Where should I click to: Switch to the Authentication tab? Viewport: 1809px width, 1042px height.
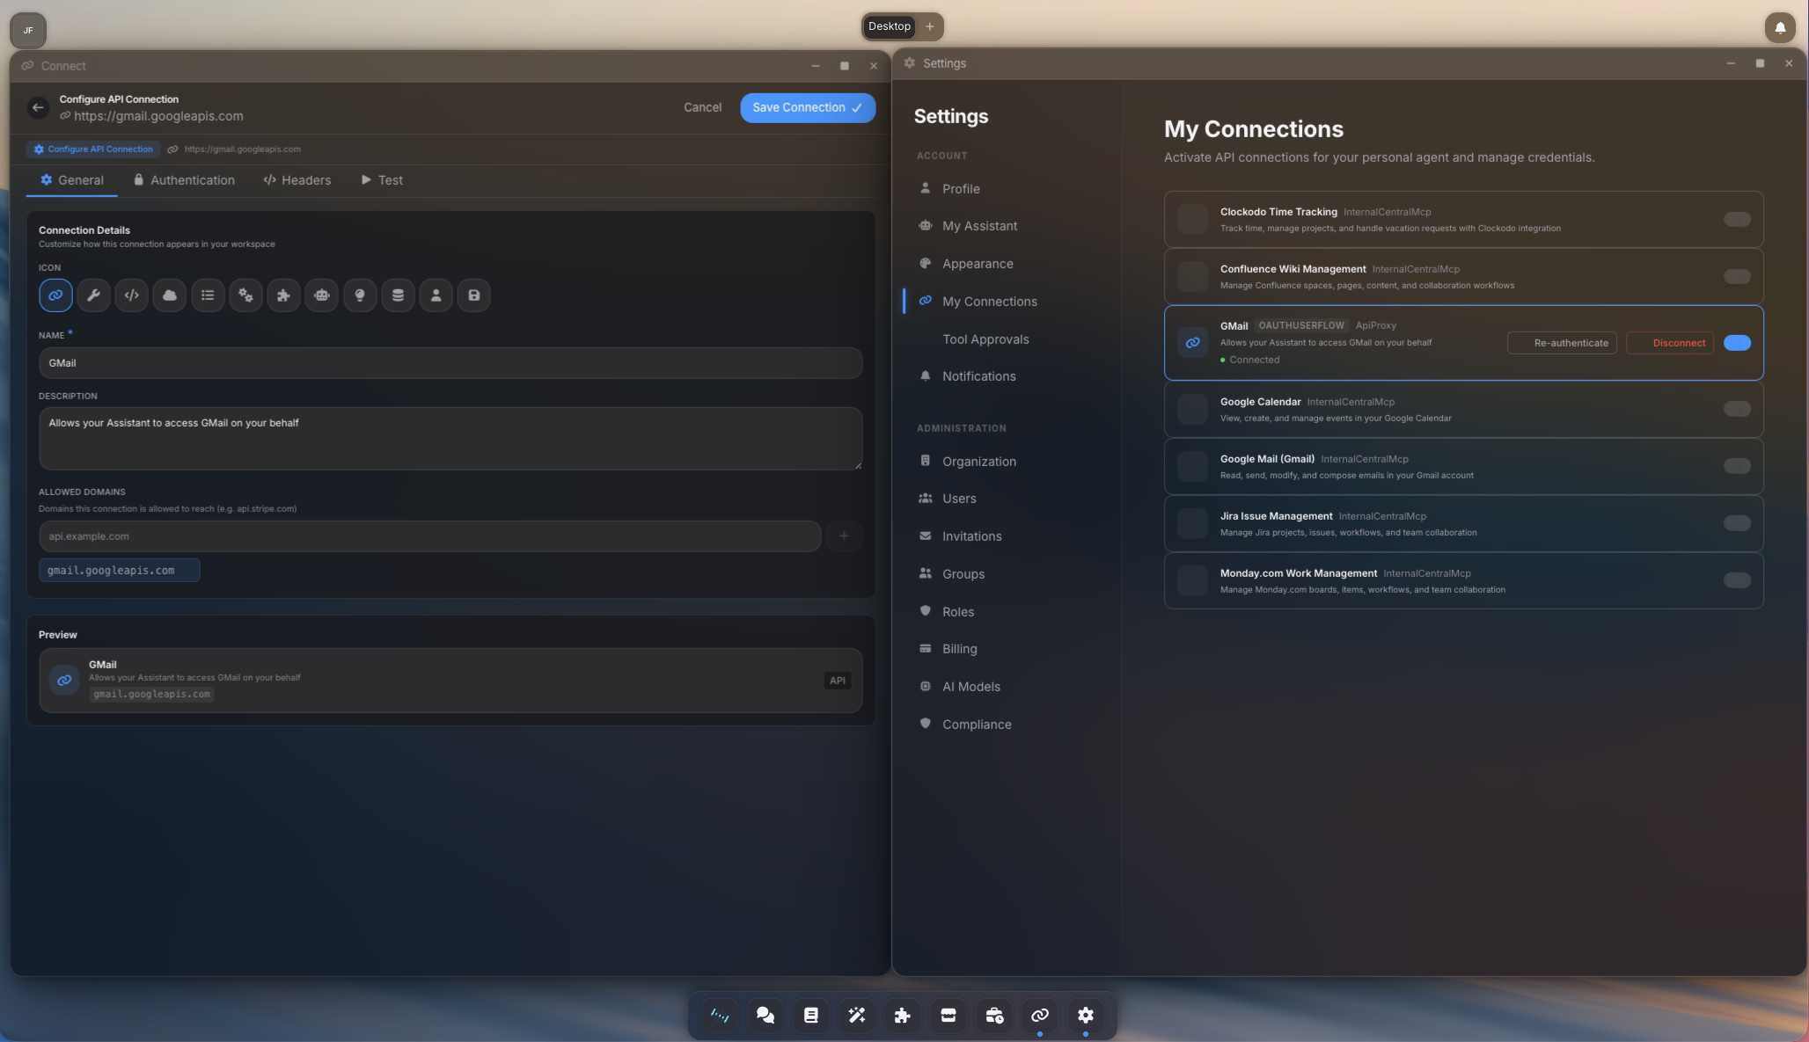pyautogui.click(x=184, y=180)
